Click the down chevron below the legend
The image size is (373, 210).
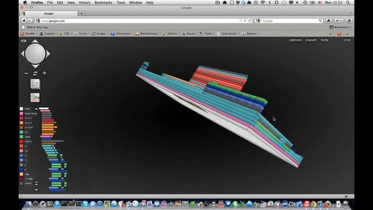[36, 190]
